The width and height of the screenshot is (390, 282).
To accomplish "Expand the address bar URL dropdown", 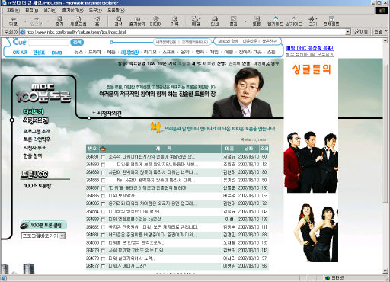I will [348, 32].
